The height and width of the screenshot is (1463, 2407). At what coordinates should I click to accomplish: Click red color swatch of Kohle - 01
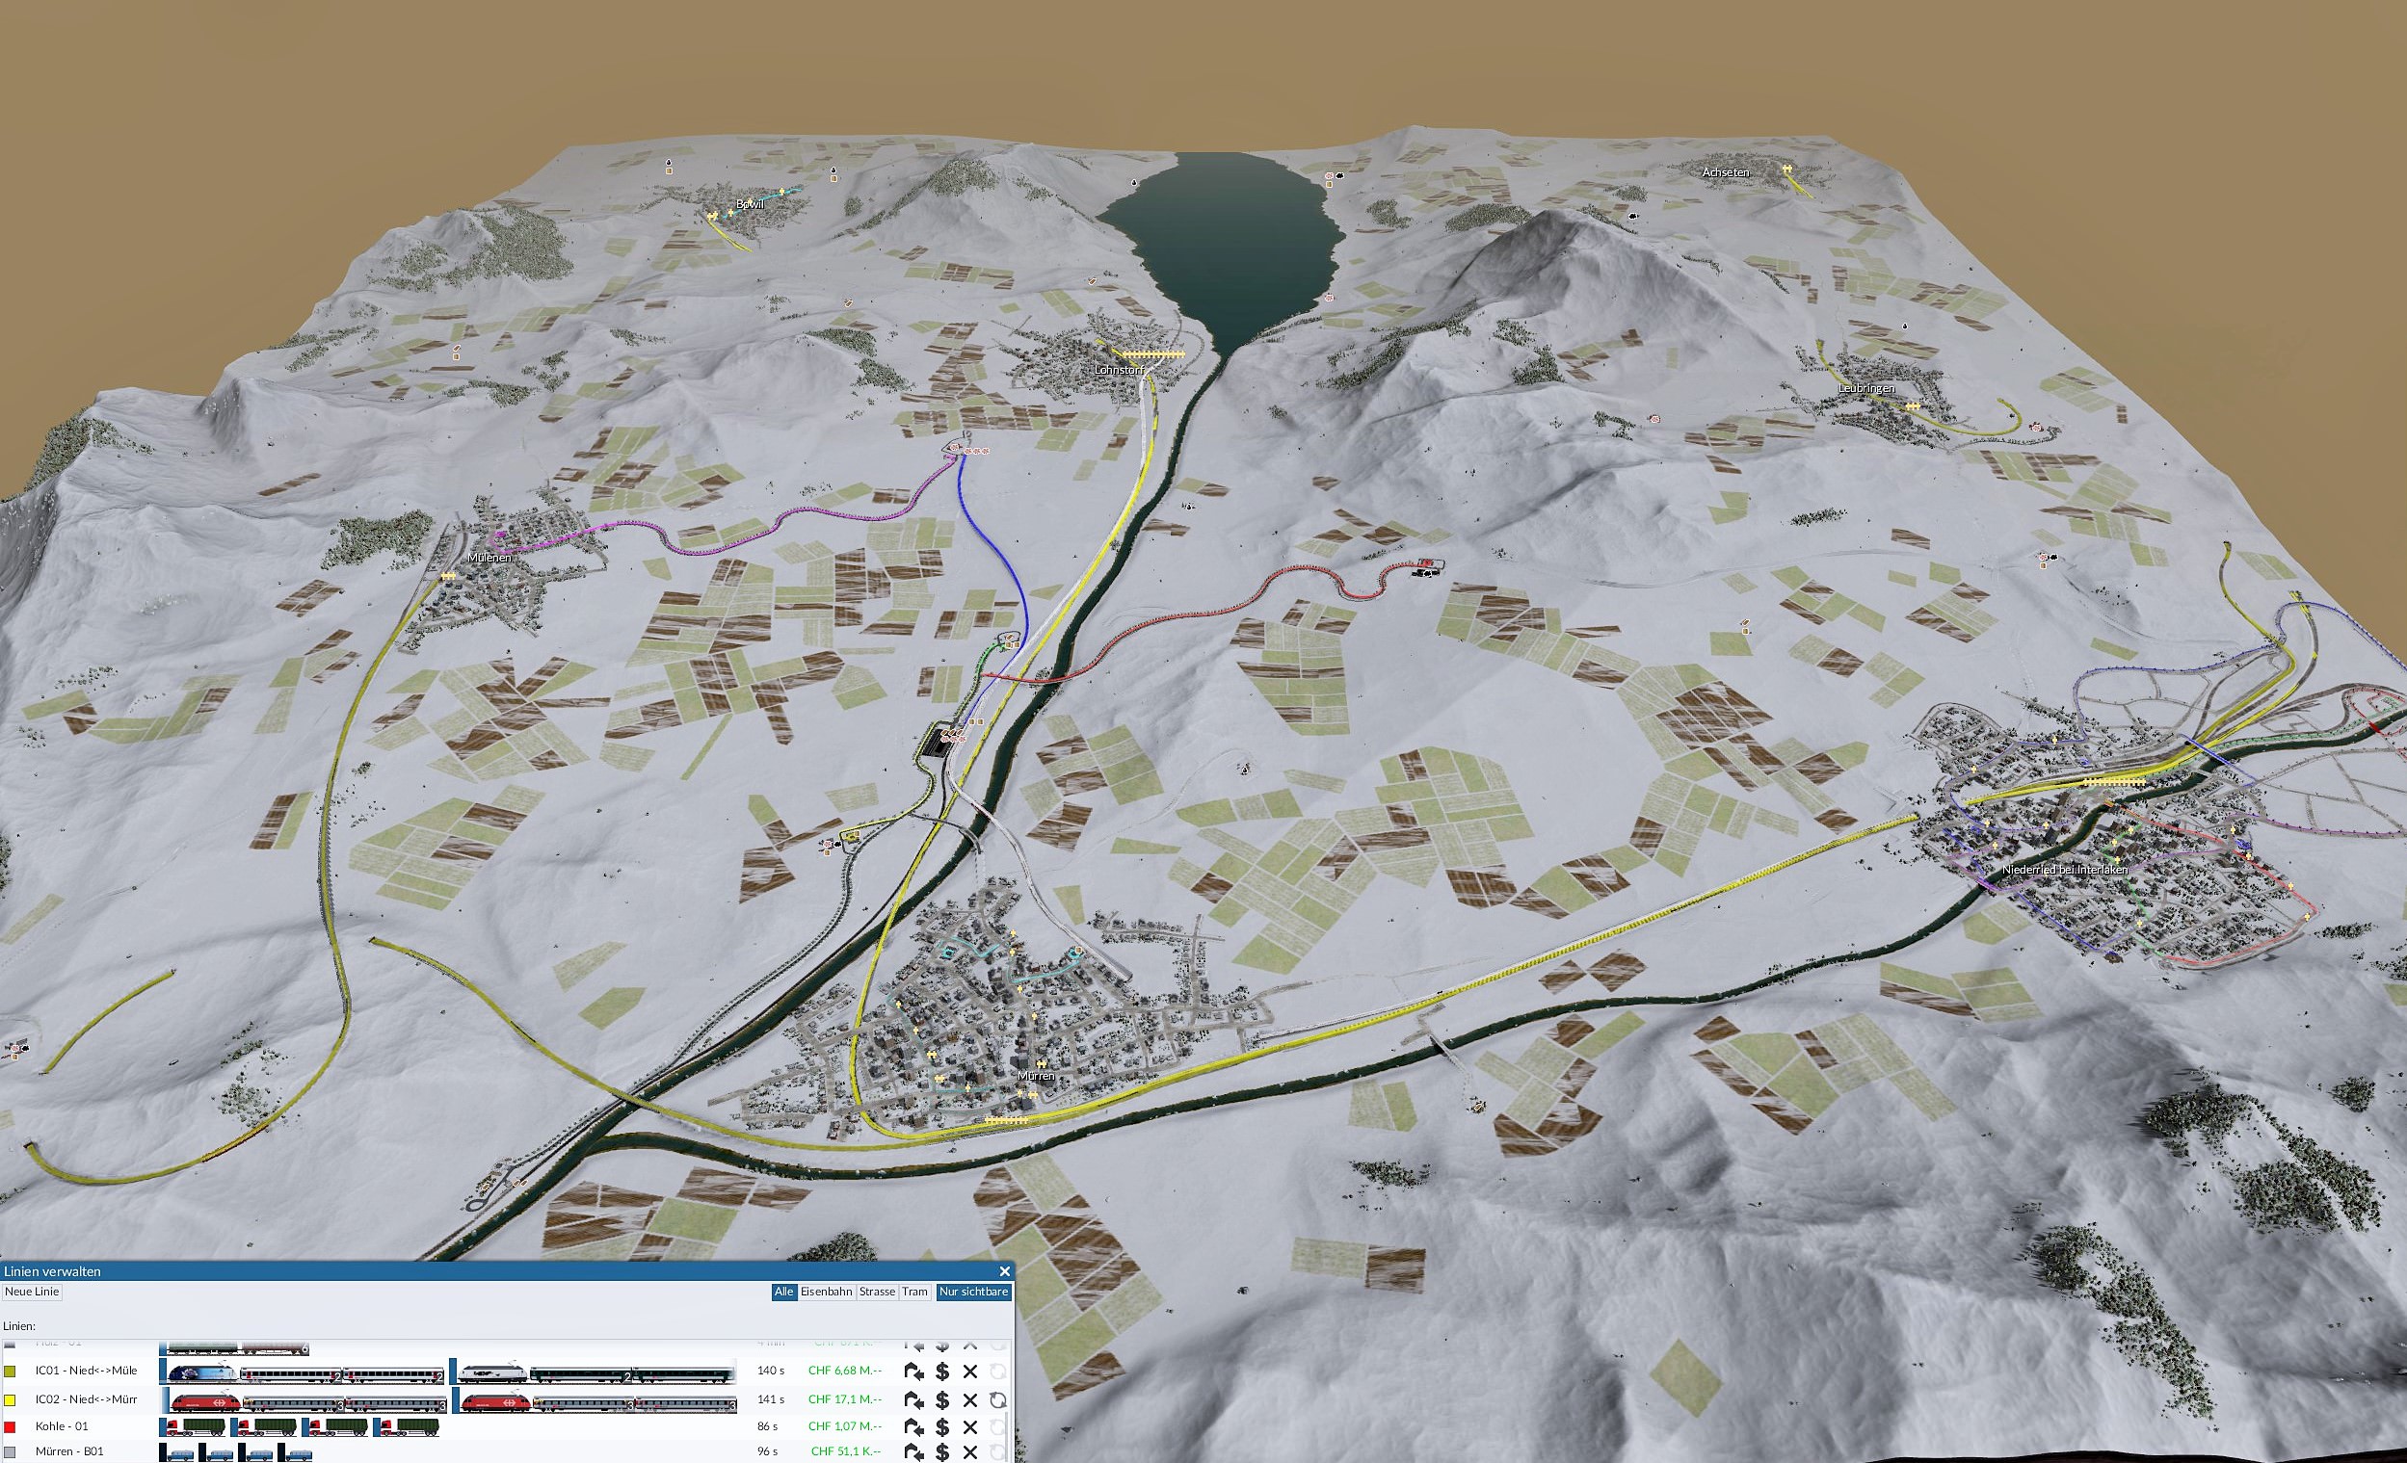tap(10, 1426)
